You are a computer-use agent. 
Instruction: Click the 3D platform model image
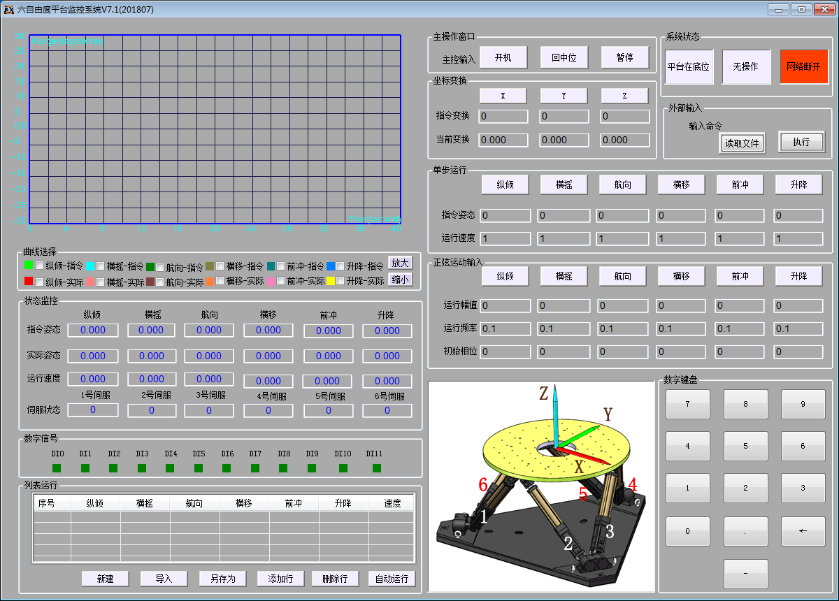point(541,486)
